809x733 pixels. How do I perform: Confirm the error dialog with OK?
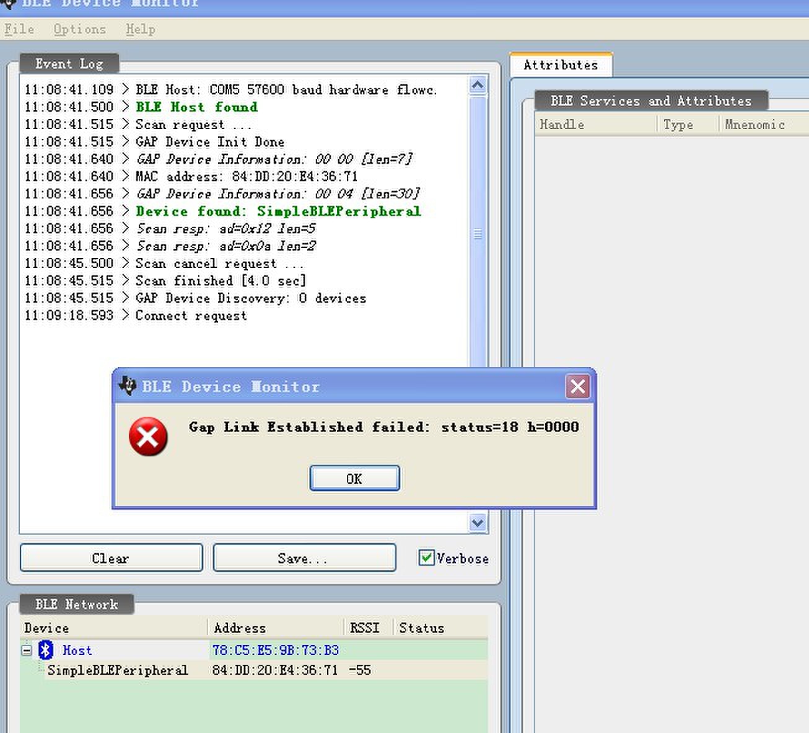(x=354, y=478)
